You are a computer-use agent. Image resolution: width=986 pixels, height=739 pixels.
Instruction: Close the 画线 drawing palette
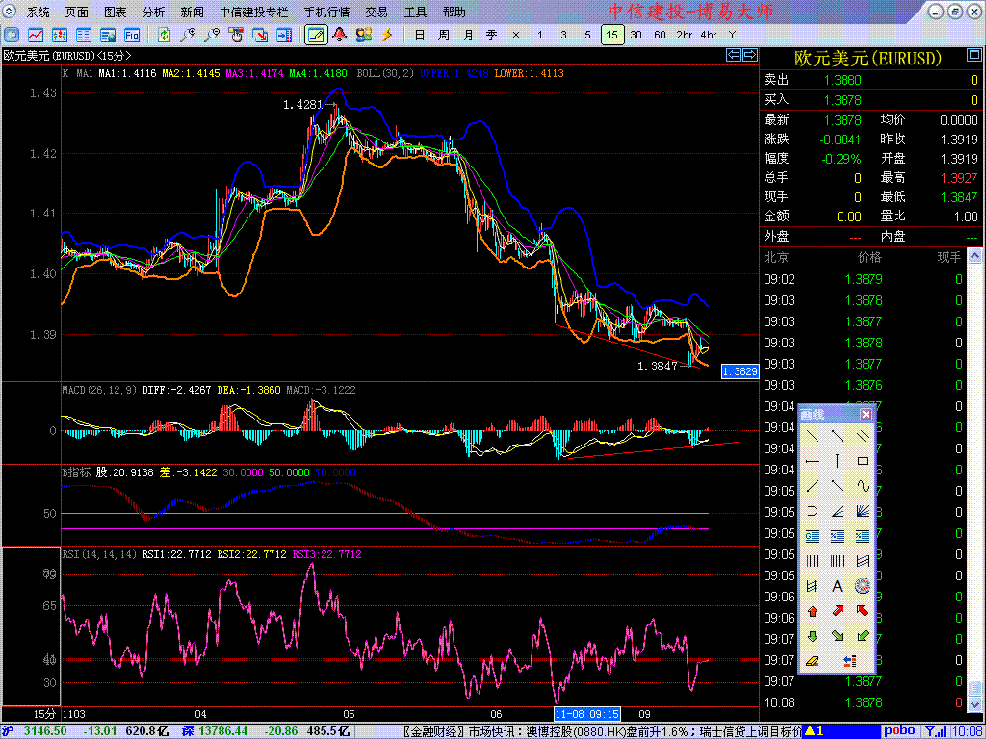tap(866, 414)
